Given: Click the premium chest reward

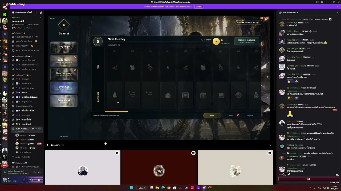Looking at the screenshot, I should tap(203, 95).
